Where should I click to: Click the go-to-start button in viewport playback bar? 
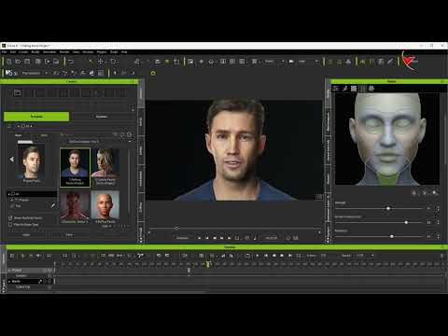tap(207, 238)
